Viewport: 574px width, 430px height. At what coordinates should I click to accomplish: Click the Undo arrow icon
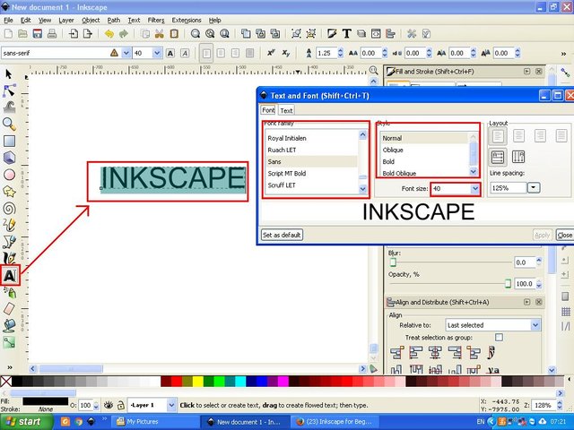click(x=109, y=34)
